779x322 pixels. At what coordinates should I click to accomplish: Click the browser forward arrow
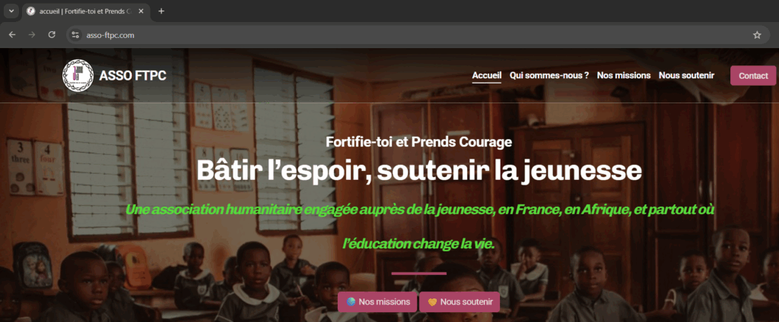[32, 35]
